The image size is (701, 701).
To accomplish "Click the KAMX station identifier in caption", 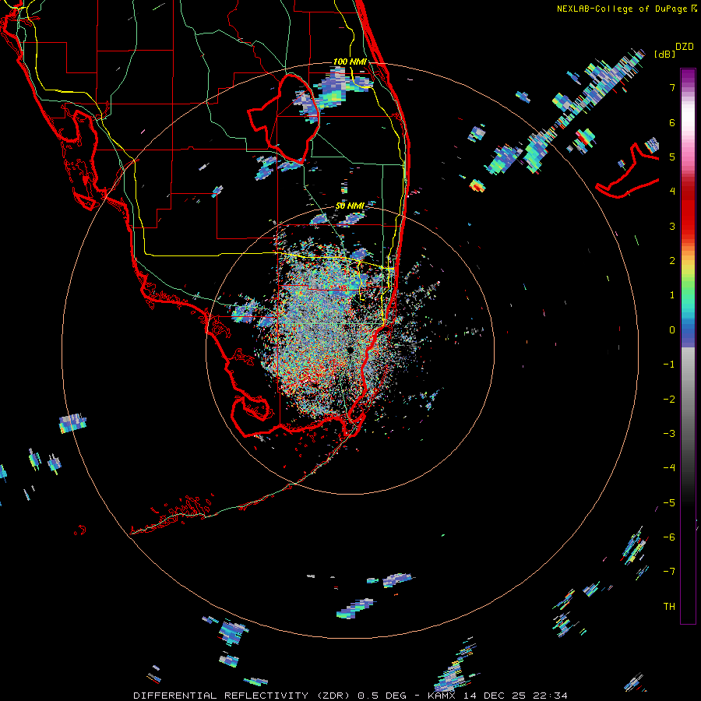I will point(442,696).
